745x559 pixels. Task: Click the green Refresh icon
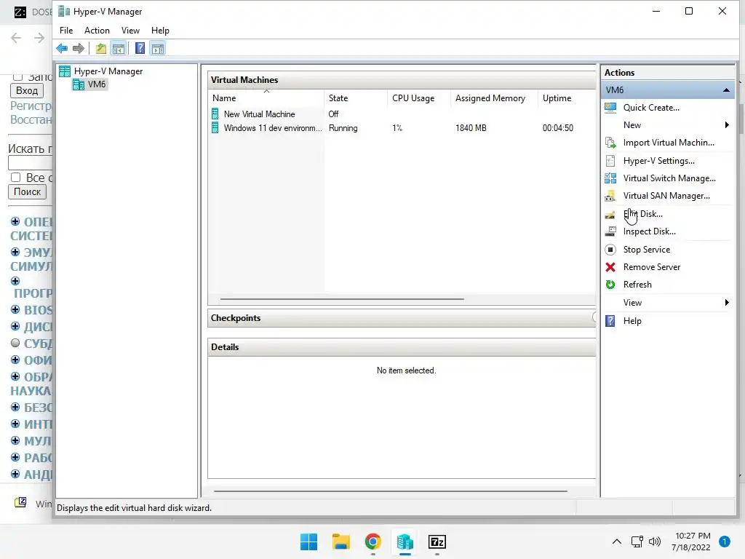[610, 285]
